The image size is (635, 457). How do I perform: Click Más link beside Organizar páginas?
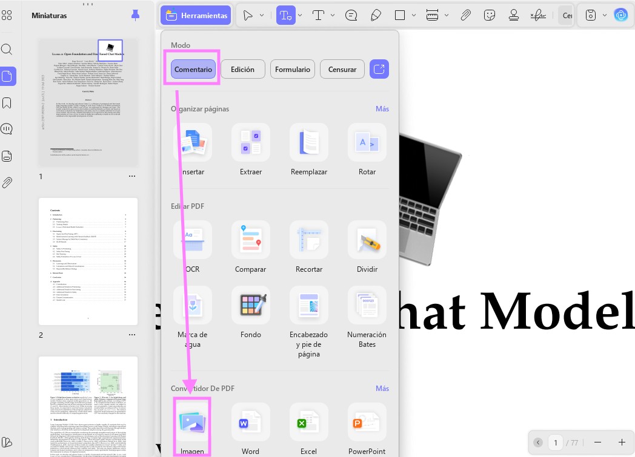coord(382,109)
